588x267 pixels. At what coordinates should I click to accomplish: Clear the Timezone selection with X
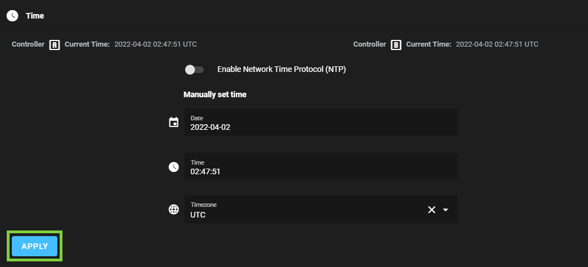point(432,210)
